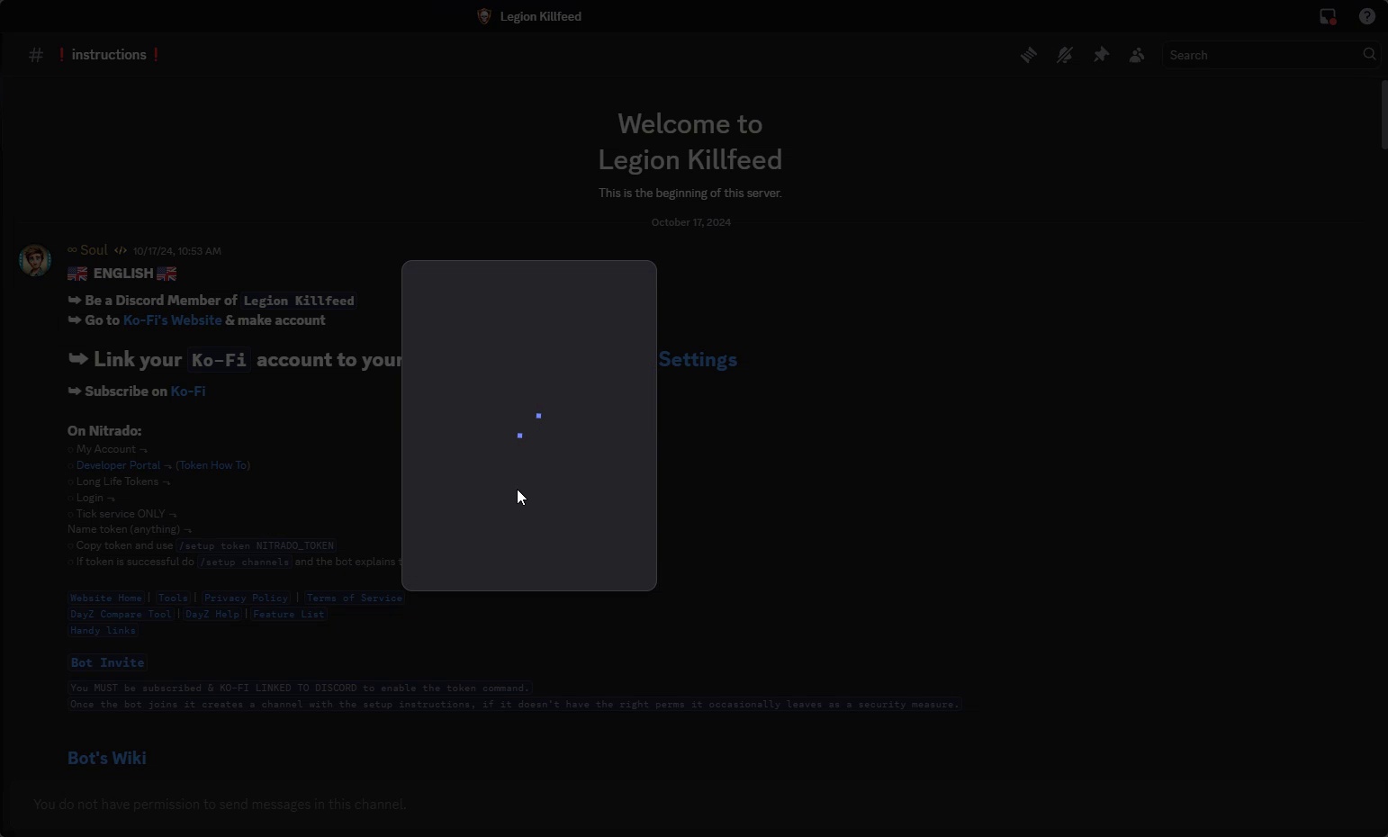Image resolution: width=1388 pixels, height=837 pixels.
Task: Click the chat scrollbar thumb
Action: (x=1384, y=115)
